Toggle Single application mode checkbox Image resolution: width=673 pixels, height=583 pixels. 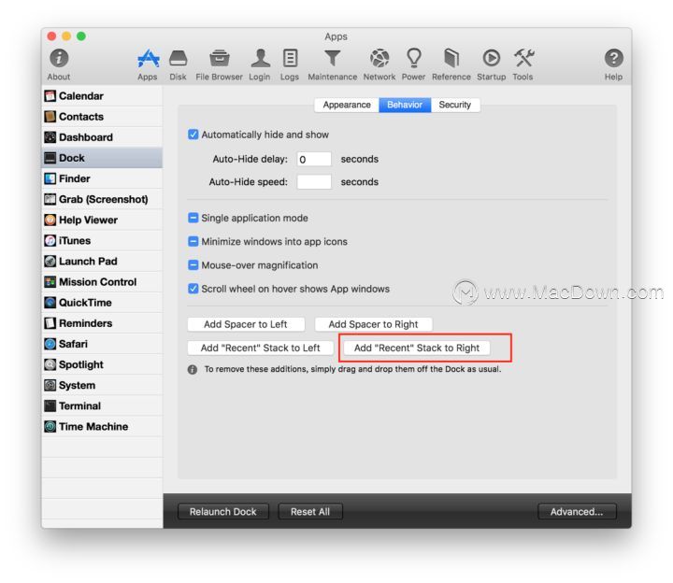(x=193, y=218)
